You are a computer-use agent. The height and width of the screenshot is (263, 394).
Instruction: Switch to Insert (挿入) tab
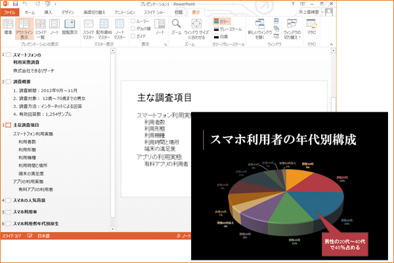click(x=48, y=12)
